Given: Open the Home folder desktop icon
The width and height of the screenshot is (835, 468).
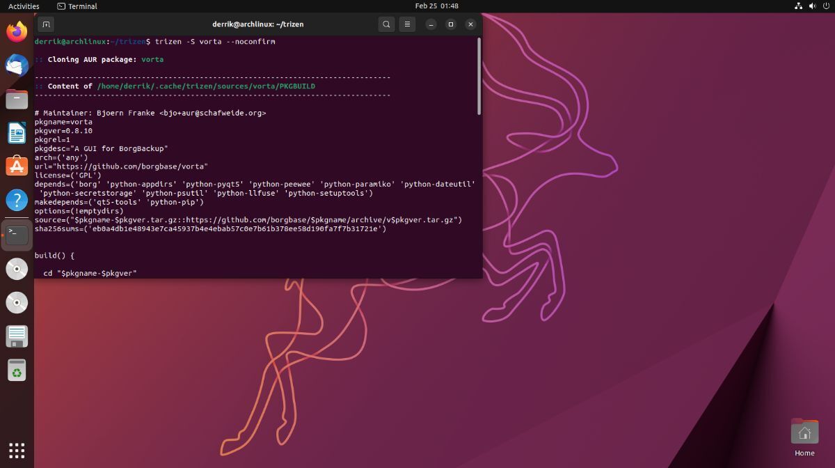Looking at the screenshot, I should (804, 438).
